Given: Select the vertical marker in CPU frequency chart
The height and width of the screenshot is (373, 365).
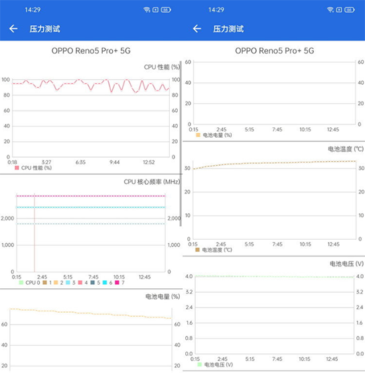Looking at the screenshot, I should click(x=35, y=233).
